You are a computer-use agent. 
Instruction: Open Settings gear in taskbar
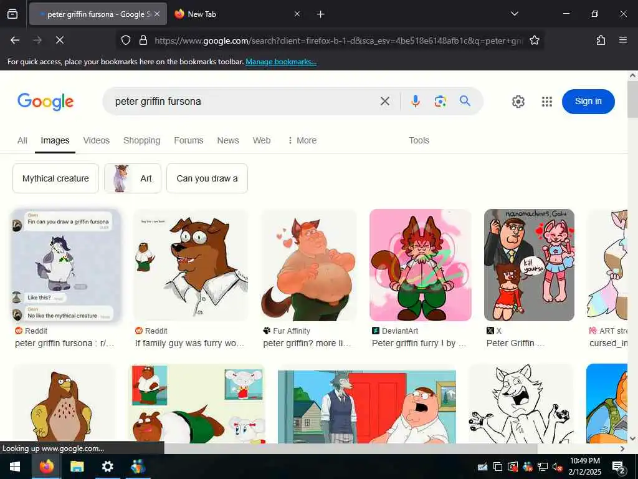[x=107, y=467]
